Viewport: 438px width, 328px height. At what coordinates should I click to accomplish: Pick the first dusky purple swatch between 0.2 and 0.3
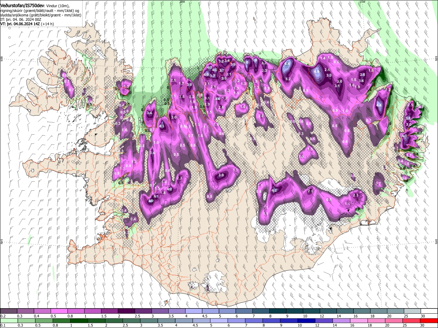9,311
